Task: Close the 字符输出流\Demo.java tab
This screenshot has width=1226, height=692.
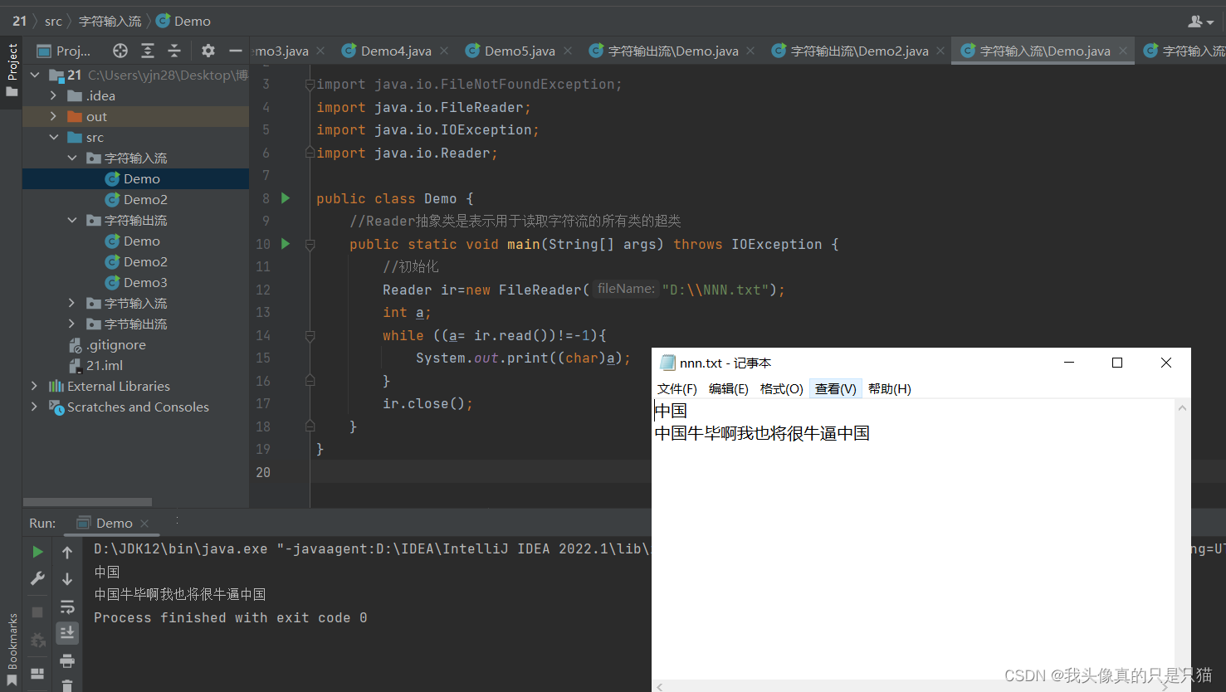Action: pyautogui.click(x=750, y=51)
